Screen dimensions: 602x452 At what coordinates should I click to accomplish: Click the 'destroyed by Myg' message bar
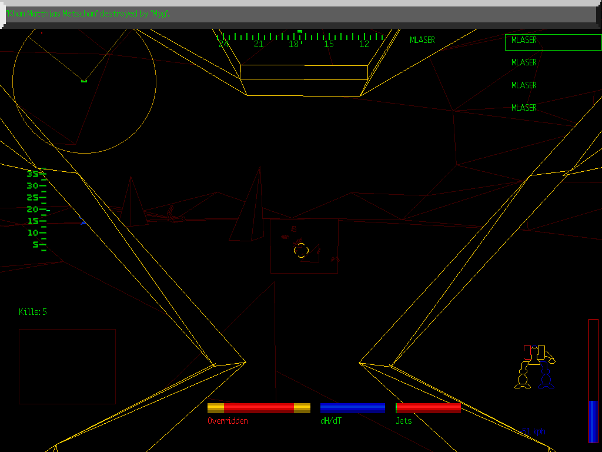tap(300, 14)
